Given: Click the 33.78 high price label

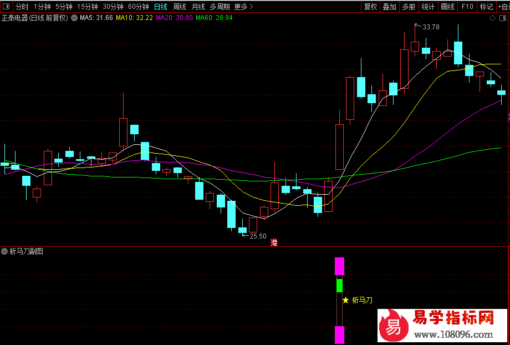Looking at the screenshot, I should coord(431,27).
